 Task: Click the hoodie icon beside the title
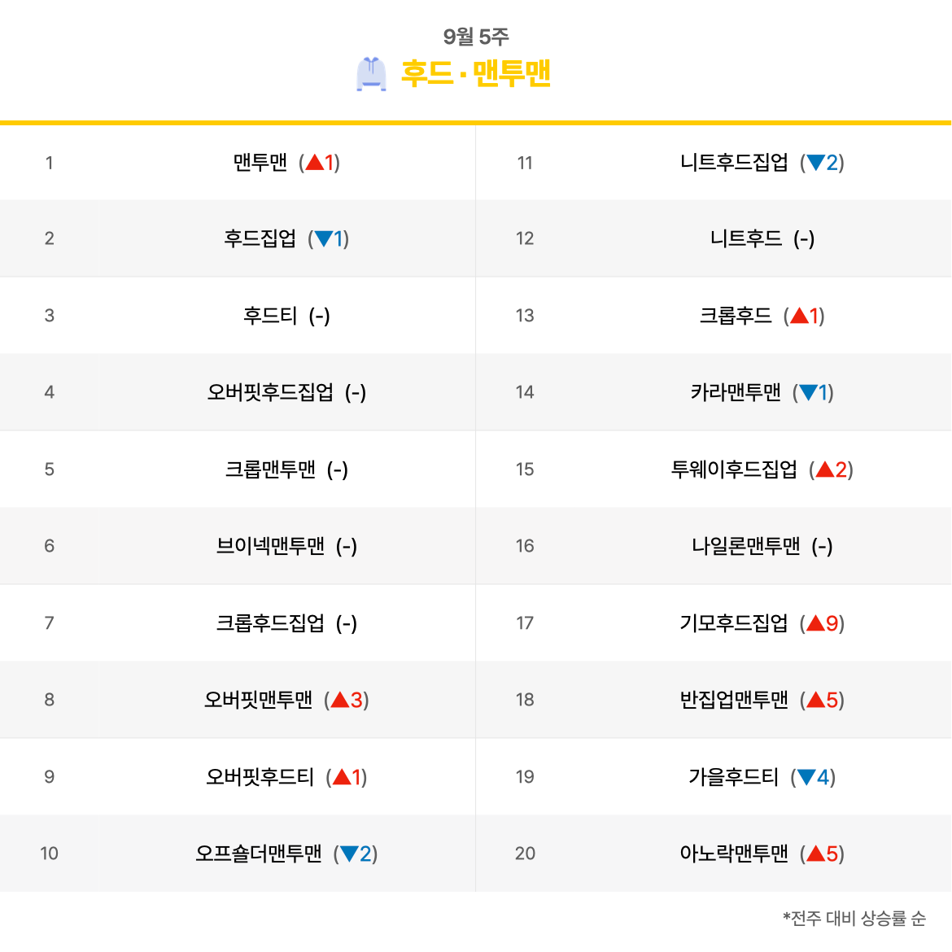pos(371,74)
